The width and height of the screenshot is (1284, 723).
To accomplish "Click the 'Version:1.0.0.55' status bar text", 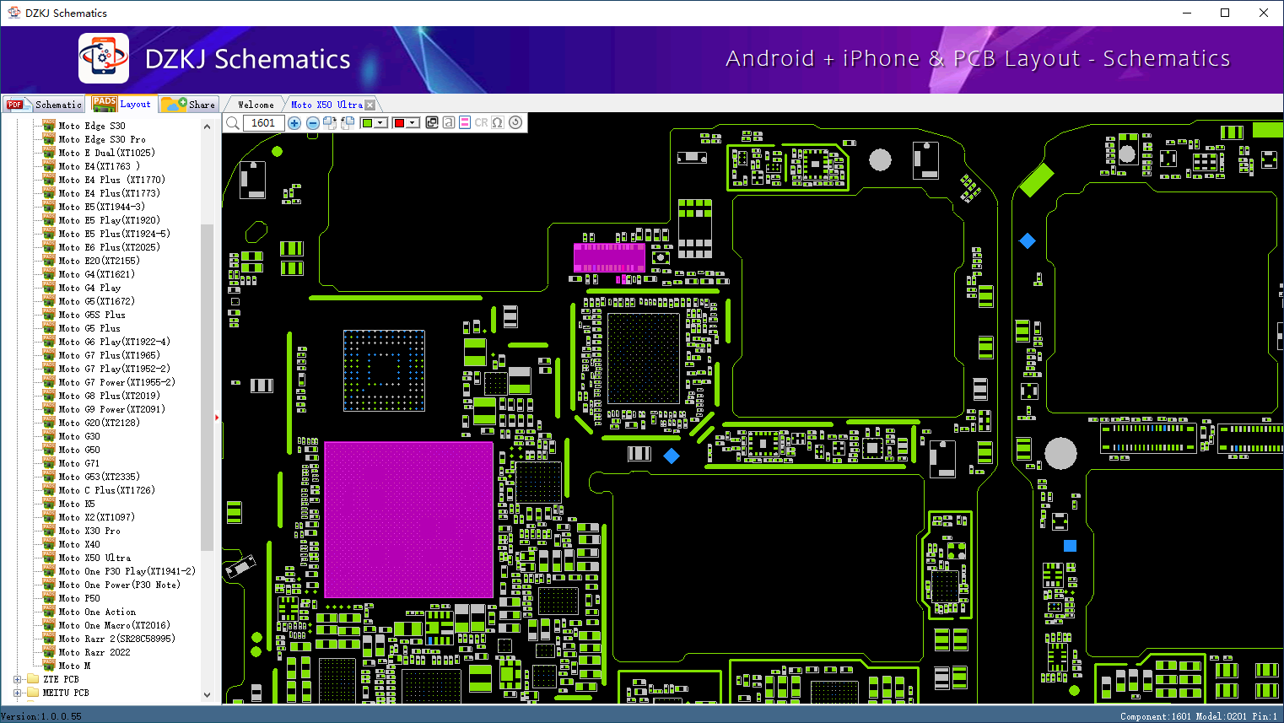I will [x=41, y=716].
